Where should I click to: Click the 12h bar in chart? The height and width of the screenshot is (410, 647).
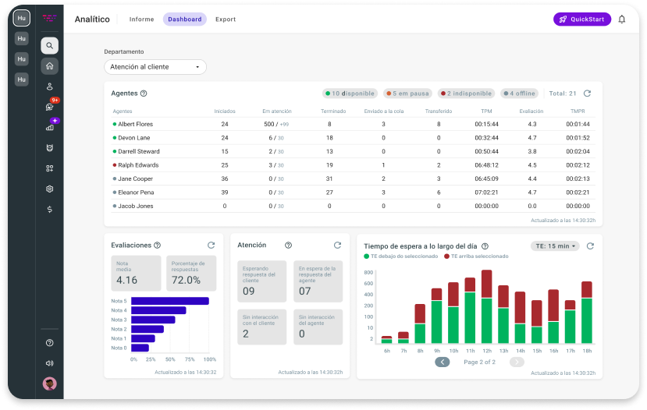(487, 306)
